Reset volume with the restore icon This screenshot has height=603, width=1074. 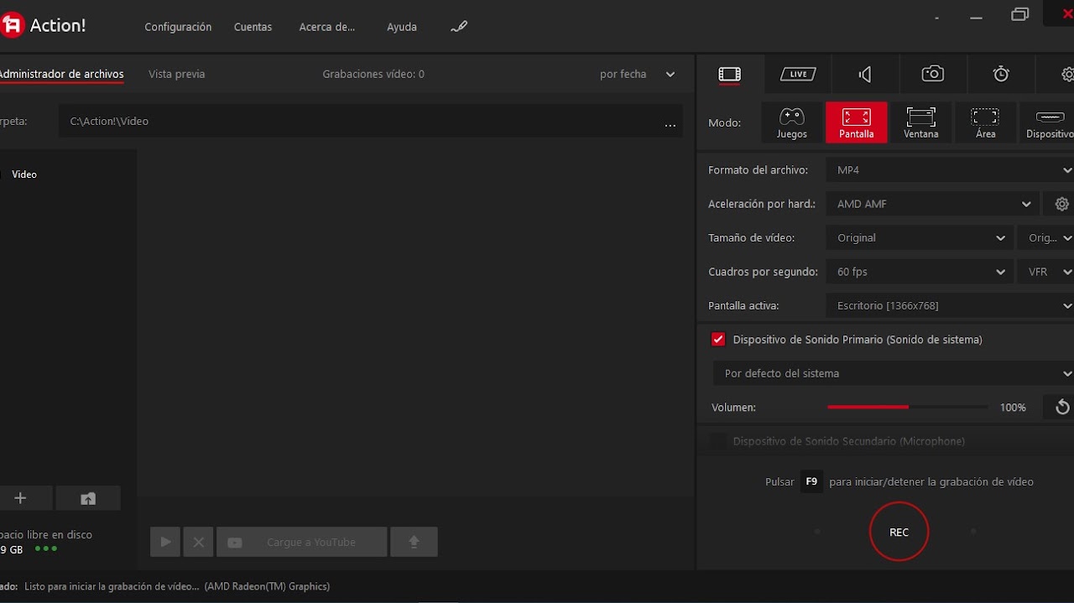1061,408
